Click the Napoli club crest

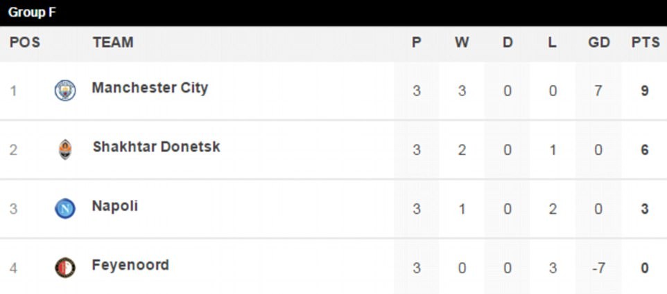pyautogui.click(x=65, y=208)
